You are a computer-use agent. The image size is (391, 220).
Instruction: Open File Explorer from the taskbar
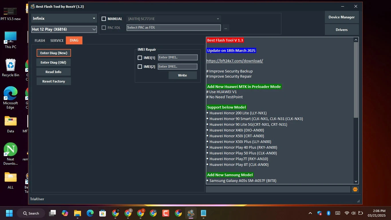click(x=78, y=213)
